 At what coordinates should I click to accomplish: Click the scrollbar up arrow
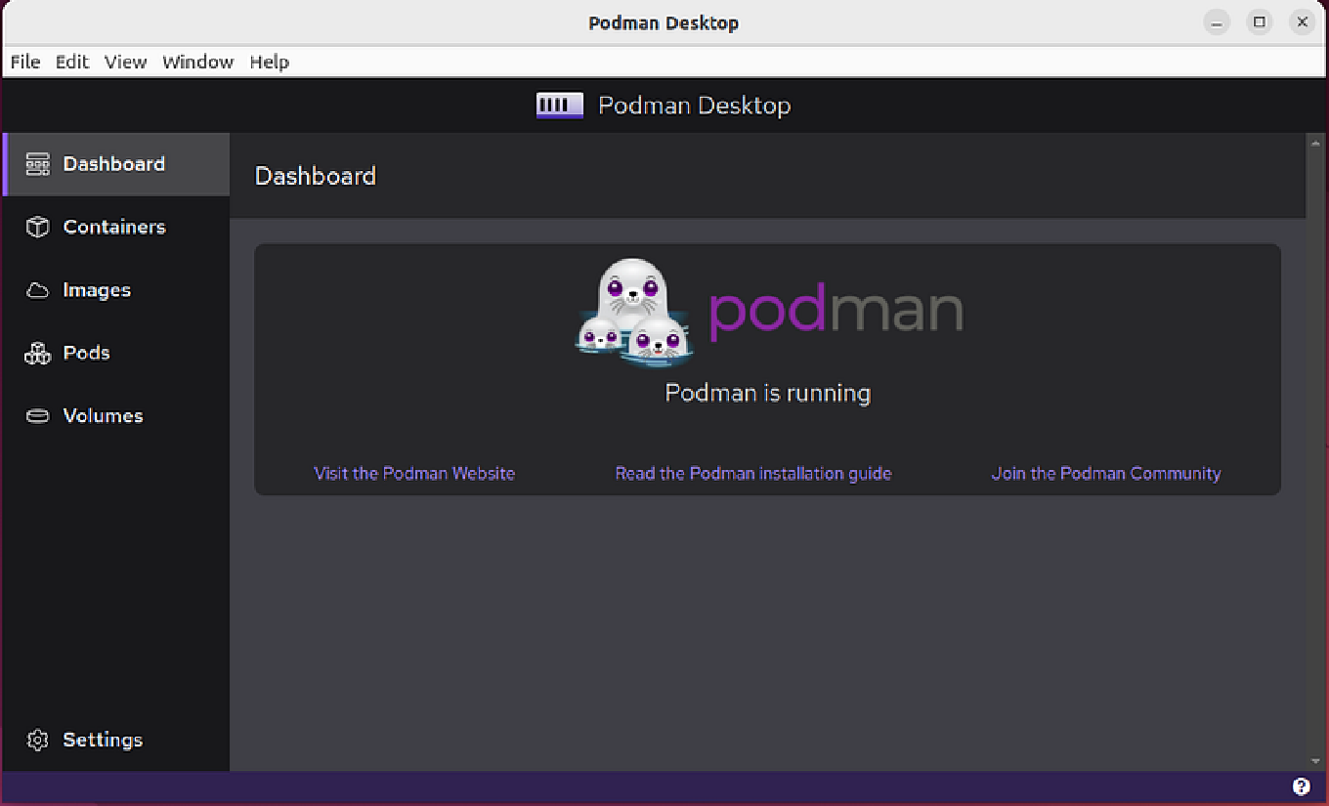click(1313, 142)
